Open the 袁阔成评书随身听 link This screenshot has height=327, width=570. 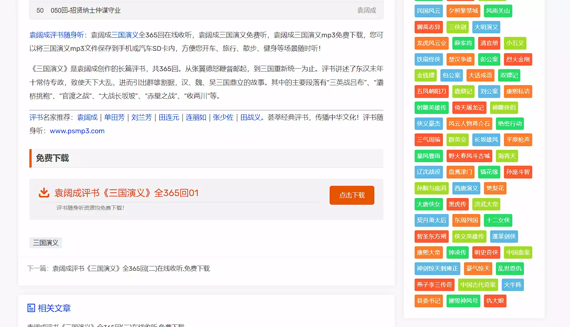click(57, 35)
